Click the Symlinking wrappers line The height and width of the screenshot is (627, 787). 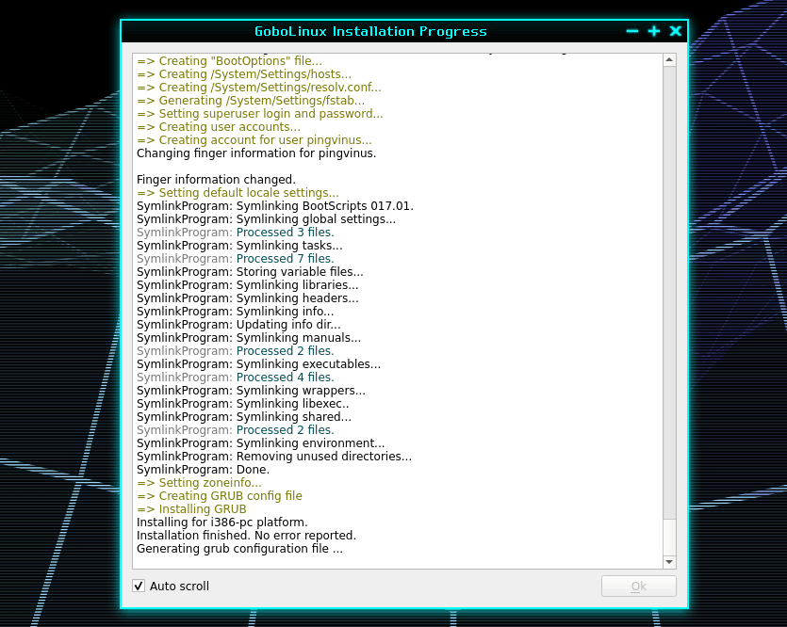251,391
